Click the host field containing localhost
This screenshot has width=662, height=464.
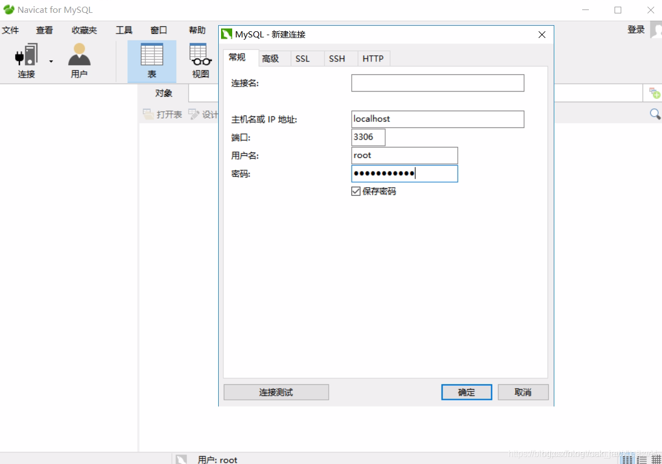pos(438,119)
